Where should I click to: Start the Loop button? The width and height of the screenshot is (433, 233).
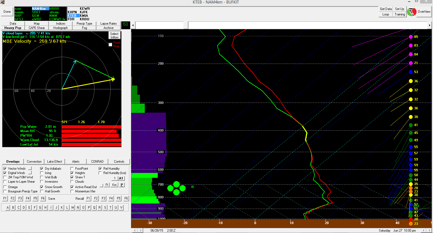[386, 14]
